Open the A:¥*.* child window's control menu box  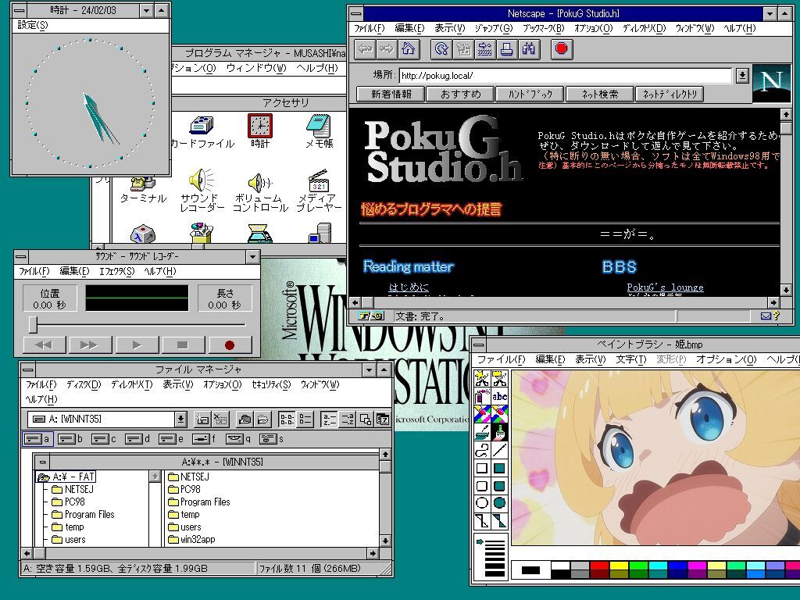point(42,462)
